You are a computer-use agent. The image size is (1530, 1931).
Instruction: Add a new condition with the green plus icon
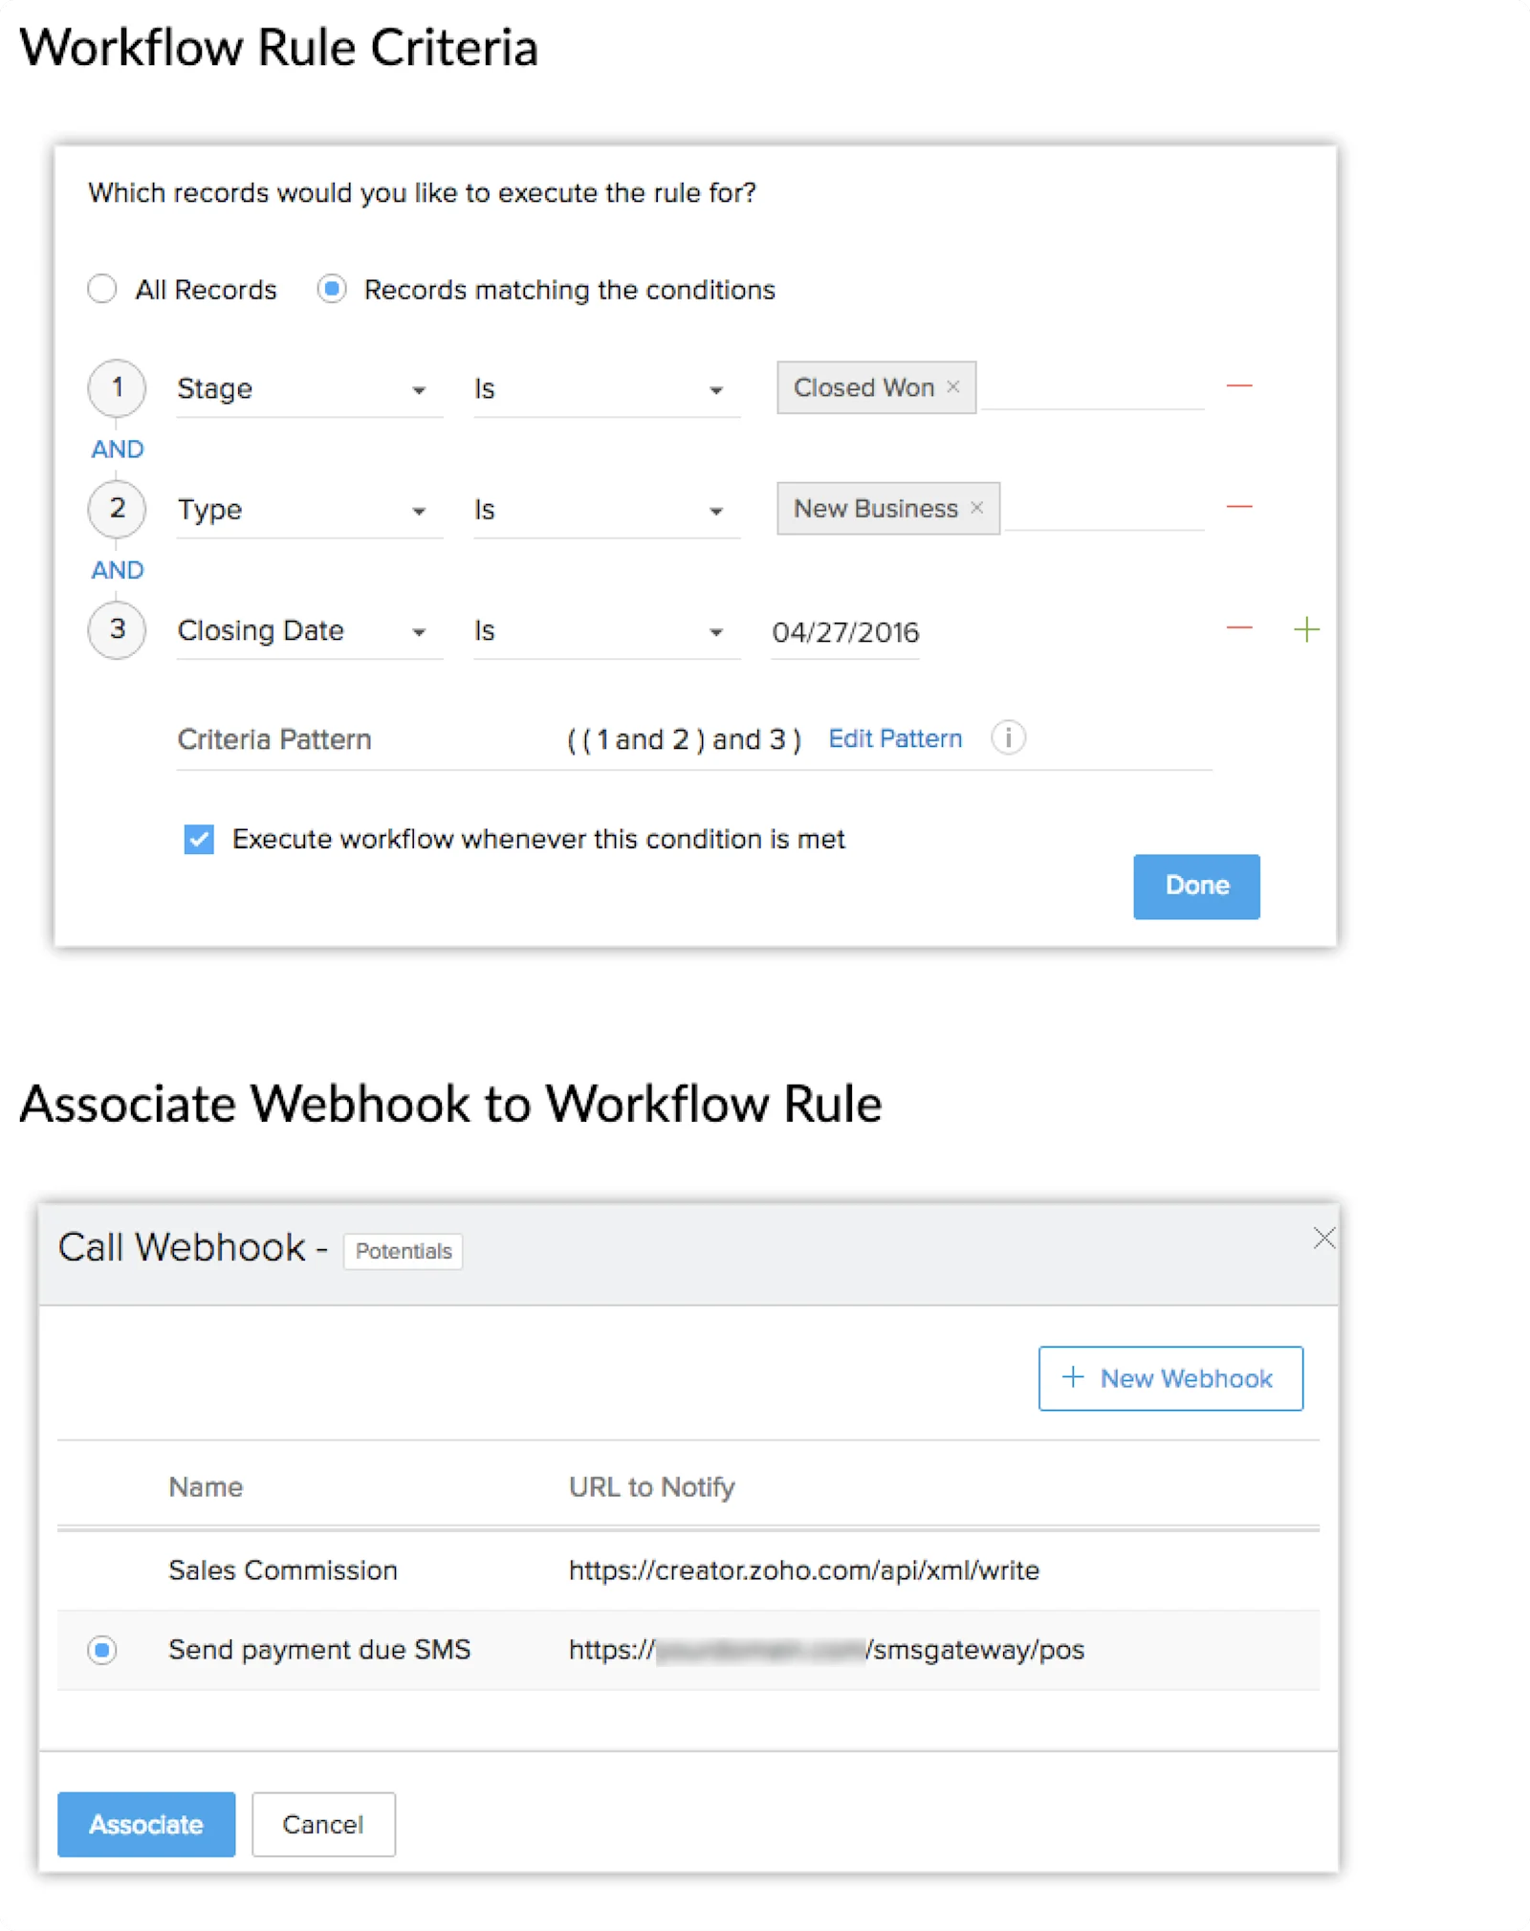pos(1307,628)
